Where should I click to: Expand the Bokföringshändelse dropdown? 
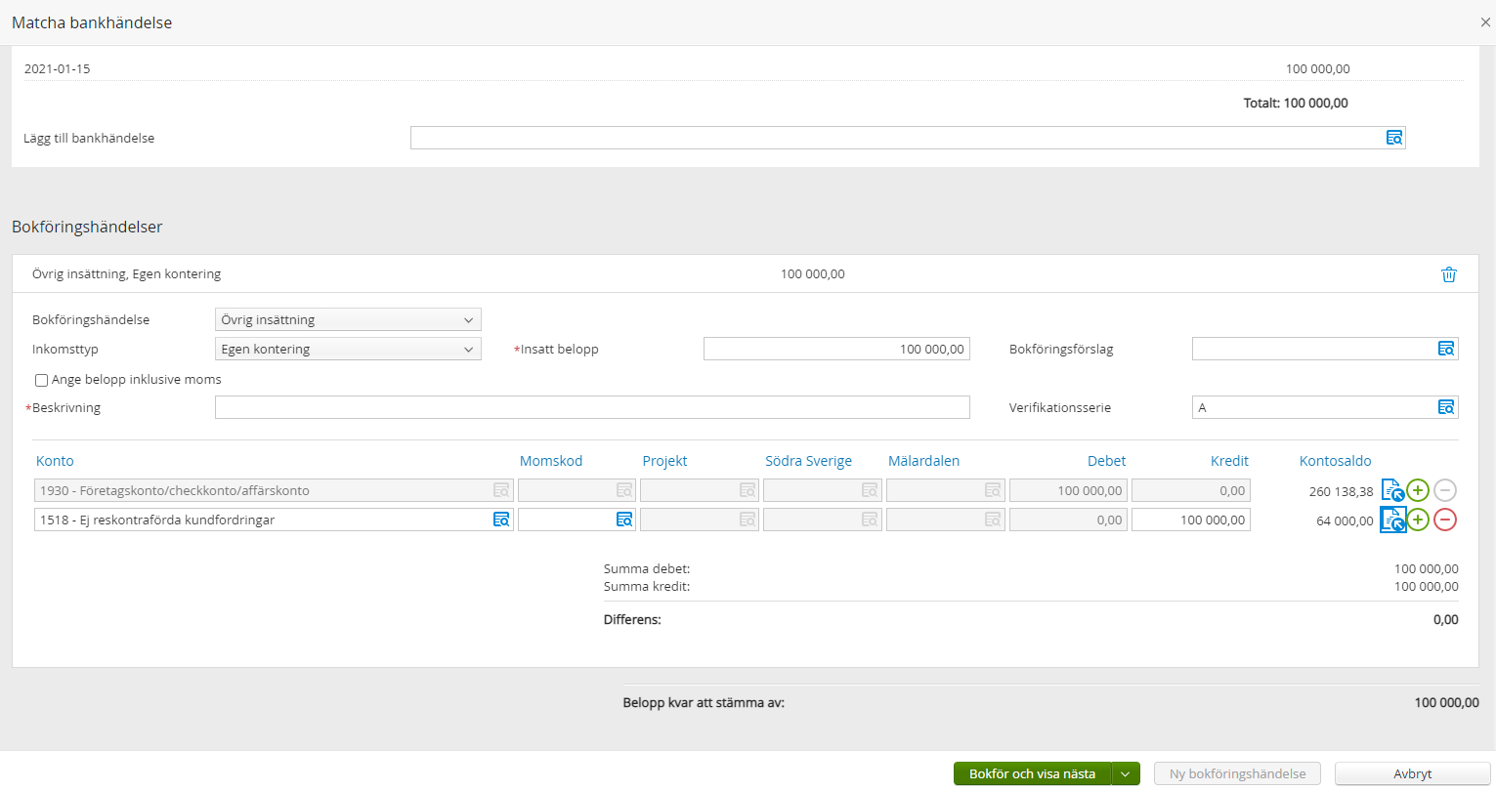(x=348, y=319)
